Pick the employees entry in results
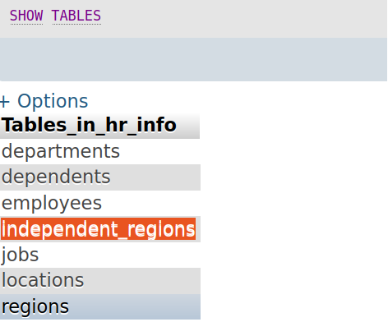388x322 pixels. coord(99,203)
